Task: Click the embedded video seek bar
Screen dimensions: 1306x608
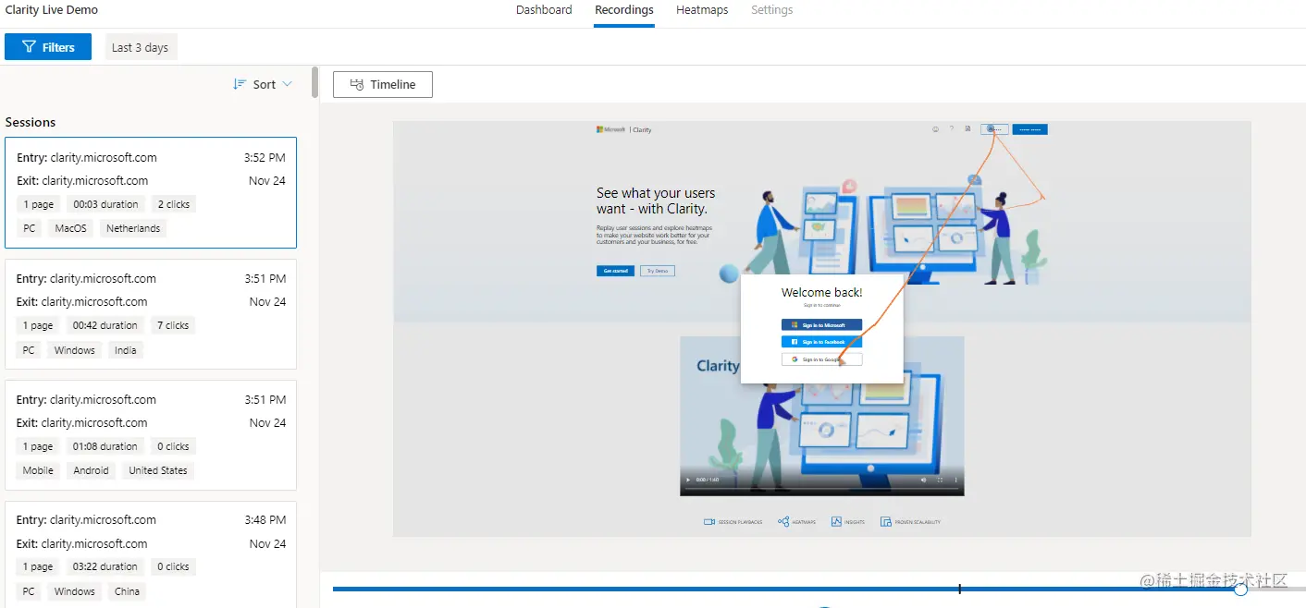Action: 821,488
